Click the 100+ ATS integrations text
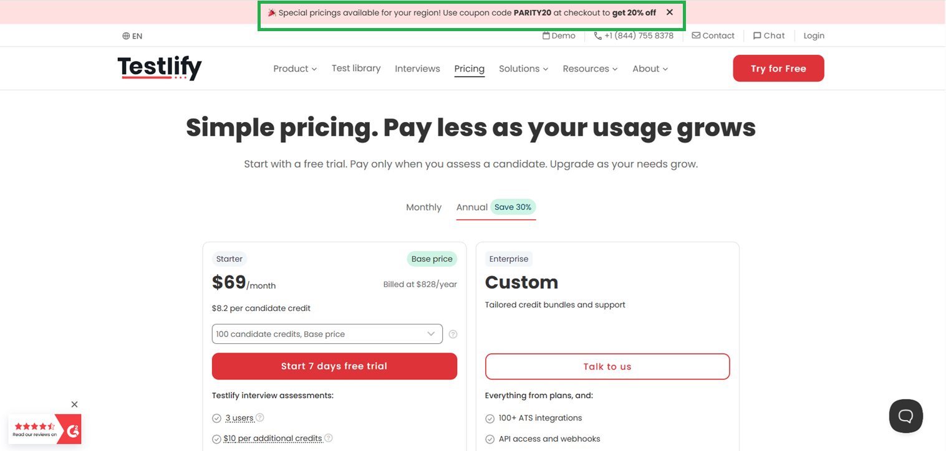Screen dimensions: 946x451 coord(541,418)
